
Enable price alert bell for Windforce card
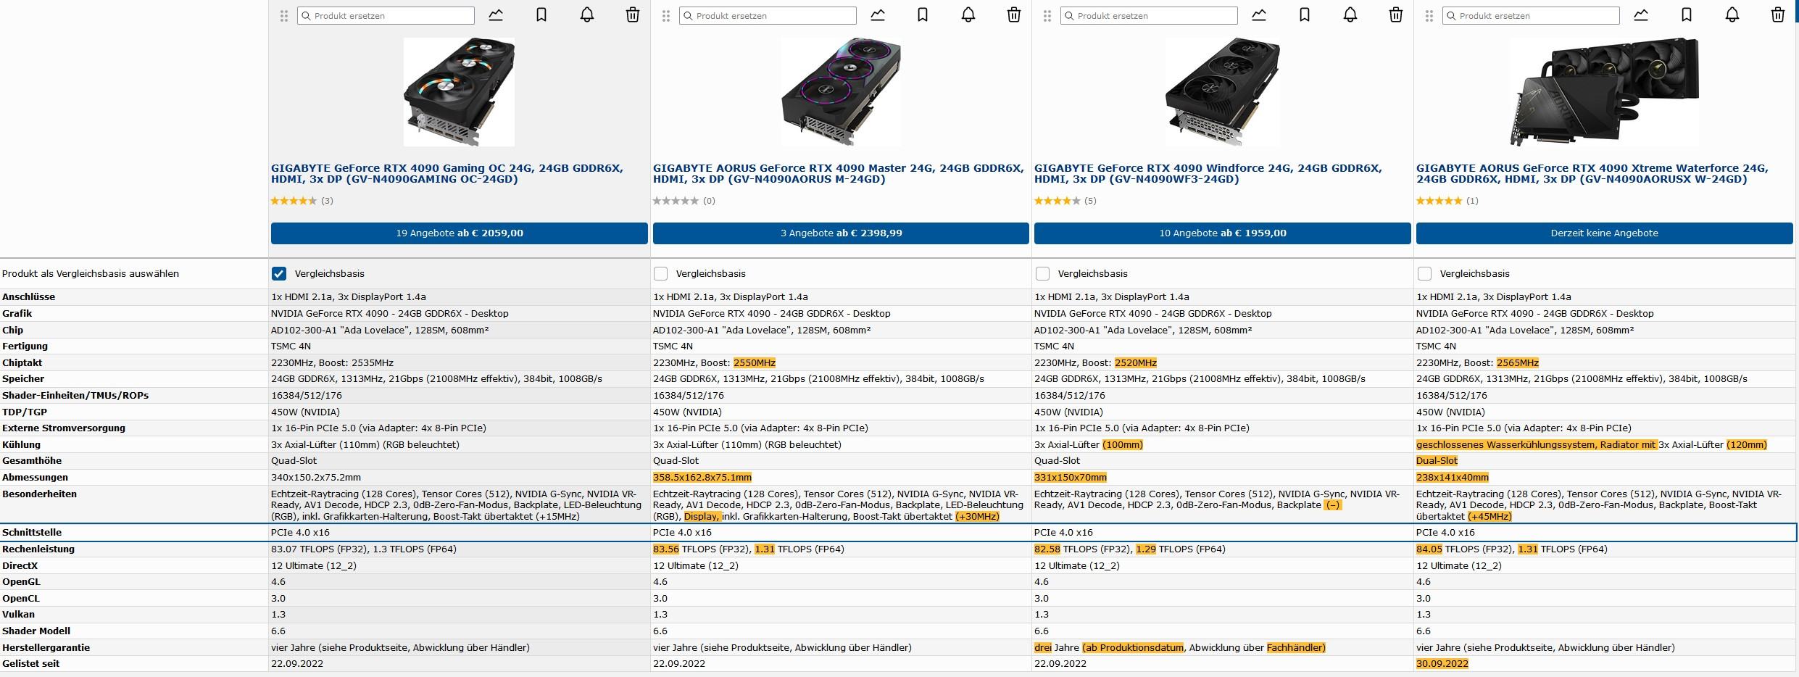coord(1350,15)
